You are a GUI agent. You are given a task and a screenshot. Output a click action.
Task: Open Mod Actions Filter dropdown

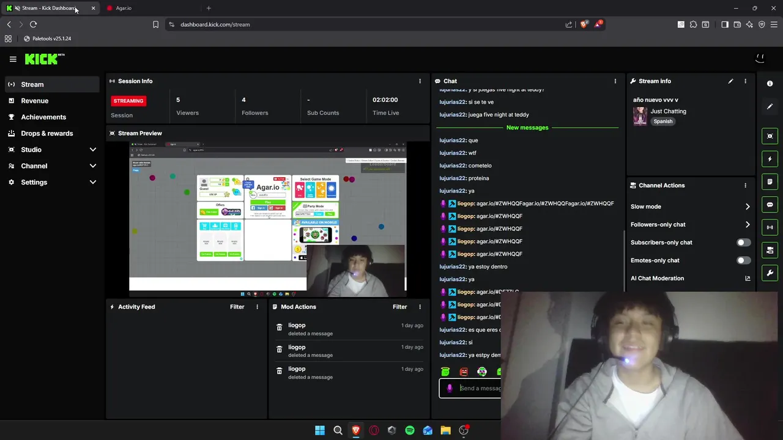400,307
